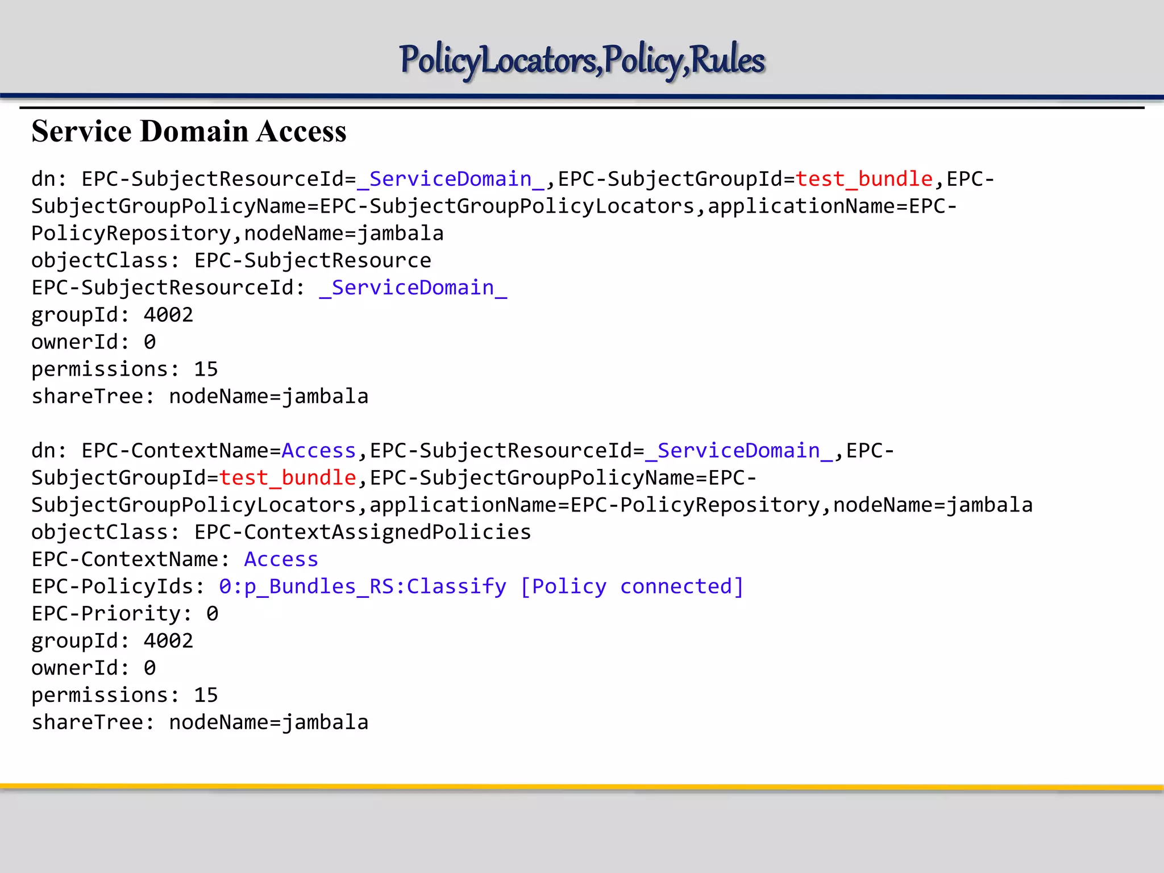Select the blue '_ServiceDomain_' after 'EPC-SubjectResourceId:'
The width and height of the screenshot is (1164, 873).
[x=413, y=288]
